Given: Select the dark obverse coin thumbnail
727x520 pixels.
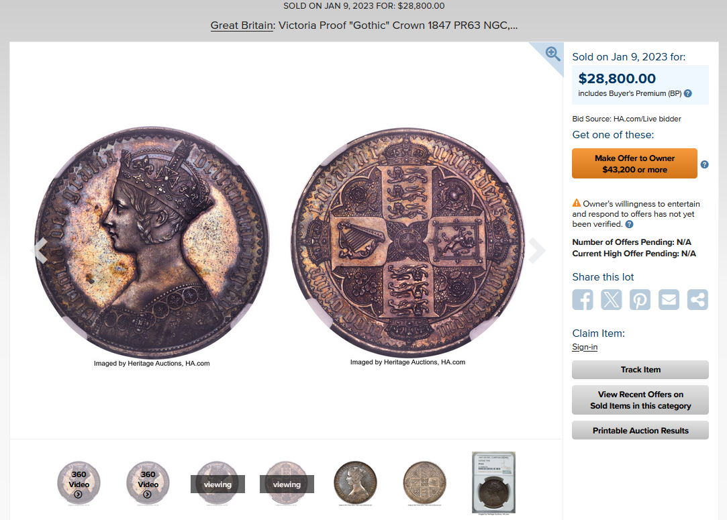Looking at the screenshot, I should point(356,483).
